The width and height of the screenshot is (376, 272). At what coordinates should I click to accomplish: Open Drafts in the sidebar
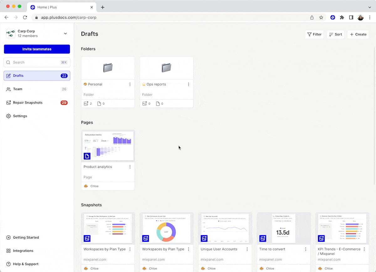(37, 76)
